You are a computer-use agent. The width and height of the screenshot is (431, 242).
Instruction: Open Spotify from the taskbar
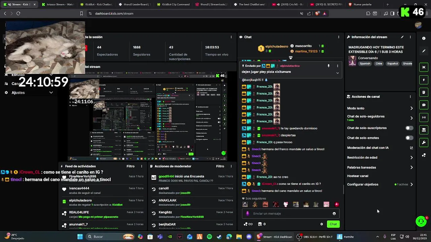coord(209,237)
